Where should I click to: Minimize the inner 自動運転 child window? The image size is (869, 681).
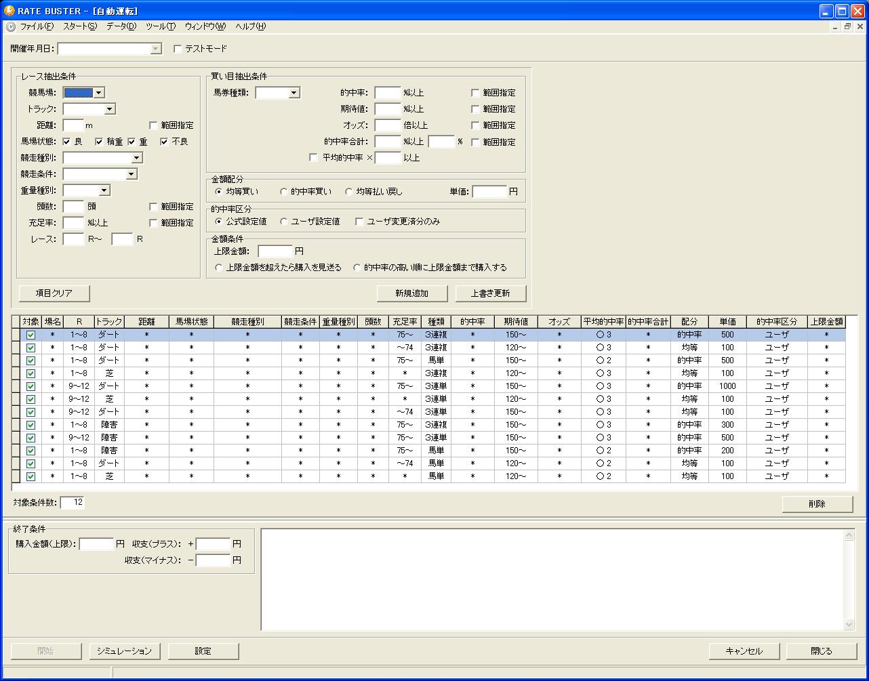coord(835,26)
